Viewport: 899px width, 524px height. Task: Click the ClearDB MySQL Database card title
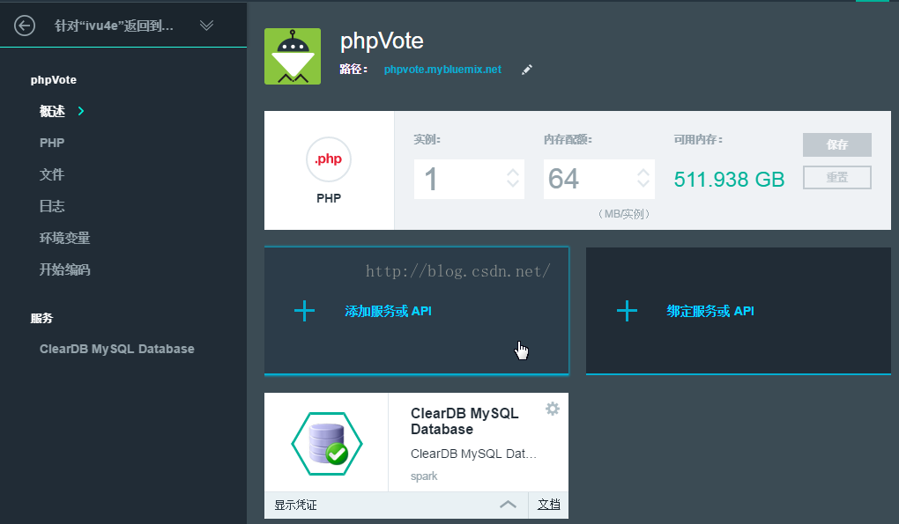464,422
